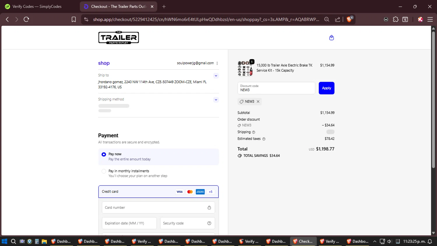Select the Pay now option
This screenshot has width=437, height=246.
click(104, 154)
